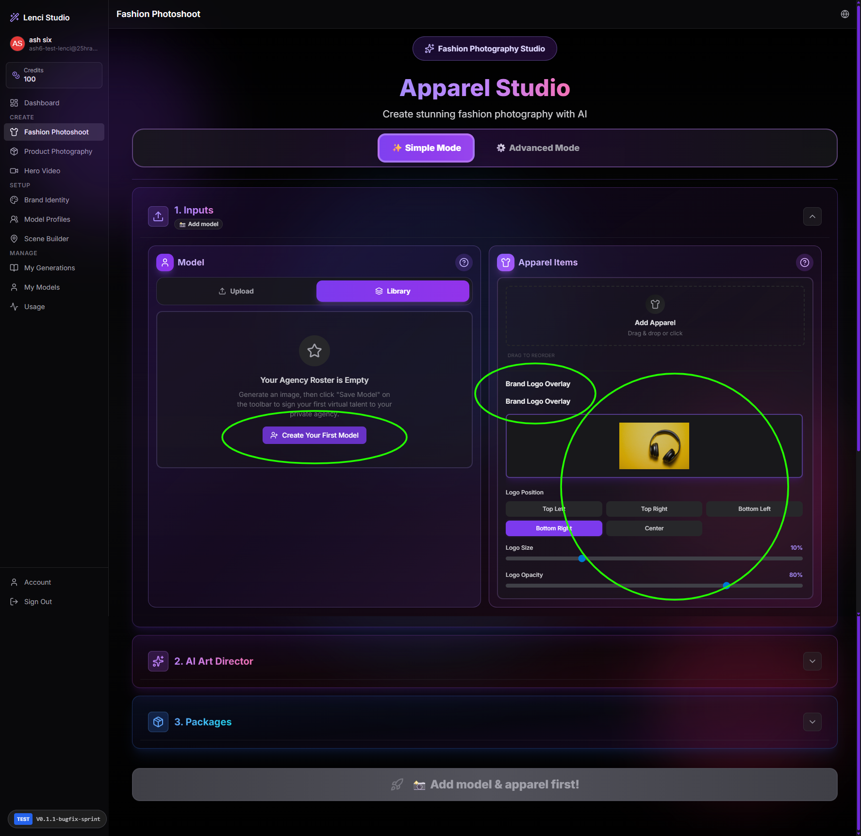This screenshot has width=861, height=836.
Task: Select Bottom Left logo position
Action: pos(754,509)
